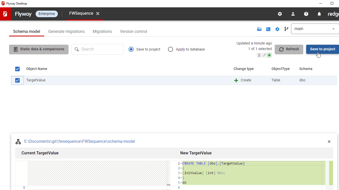339x190 pixels.
Task: Open the blue terminal console icon
Action: point(268,29)
